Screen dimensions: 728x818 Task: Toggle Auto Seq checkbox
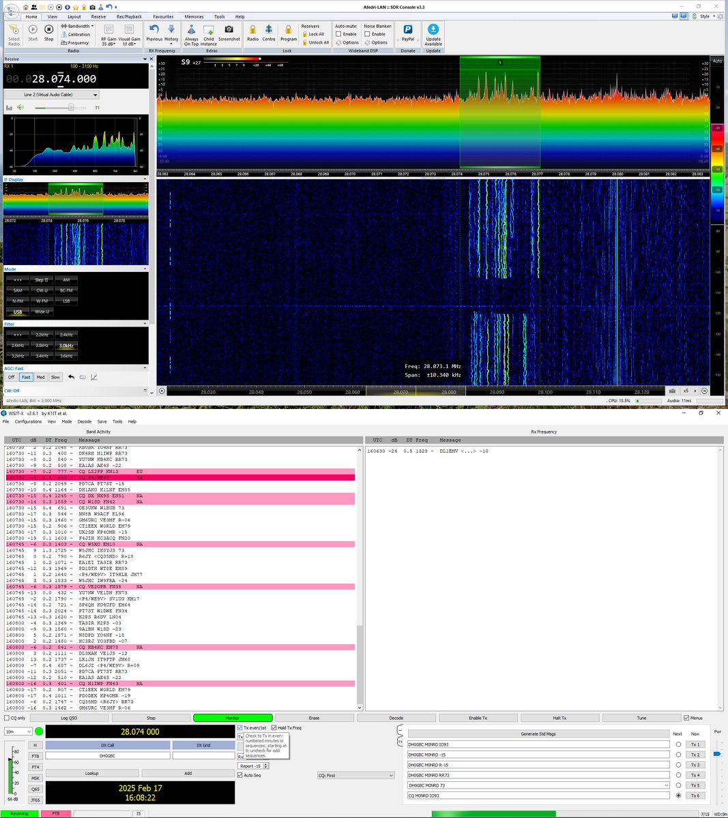240,775
